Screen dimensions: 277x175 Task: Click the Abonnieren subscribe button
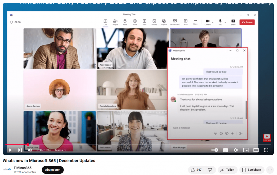pos(53,170)
